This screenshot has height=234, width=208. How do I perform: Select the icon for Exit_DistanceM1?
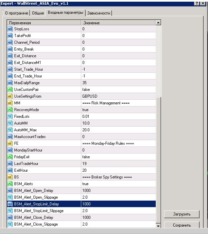(10, 63)
